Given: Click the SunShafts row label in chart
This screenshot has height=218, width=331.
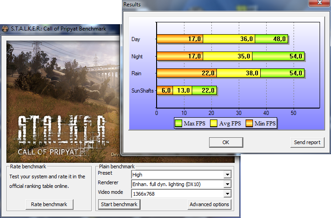Looking at the screenshot, I should tap(142, 91).
